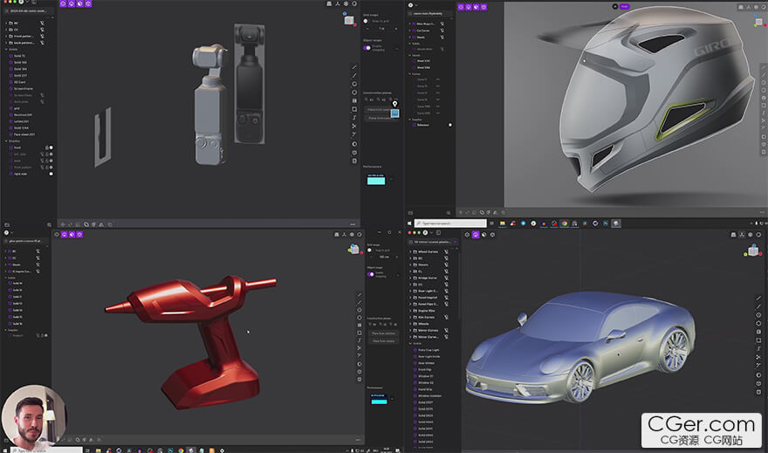
Task: Toggle Snap to grid beside the glue gun viewport
Action: pyautogui.click(x=369, y=251)
